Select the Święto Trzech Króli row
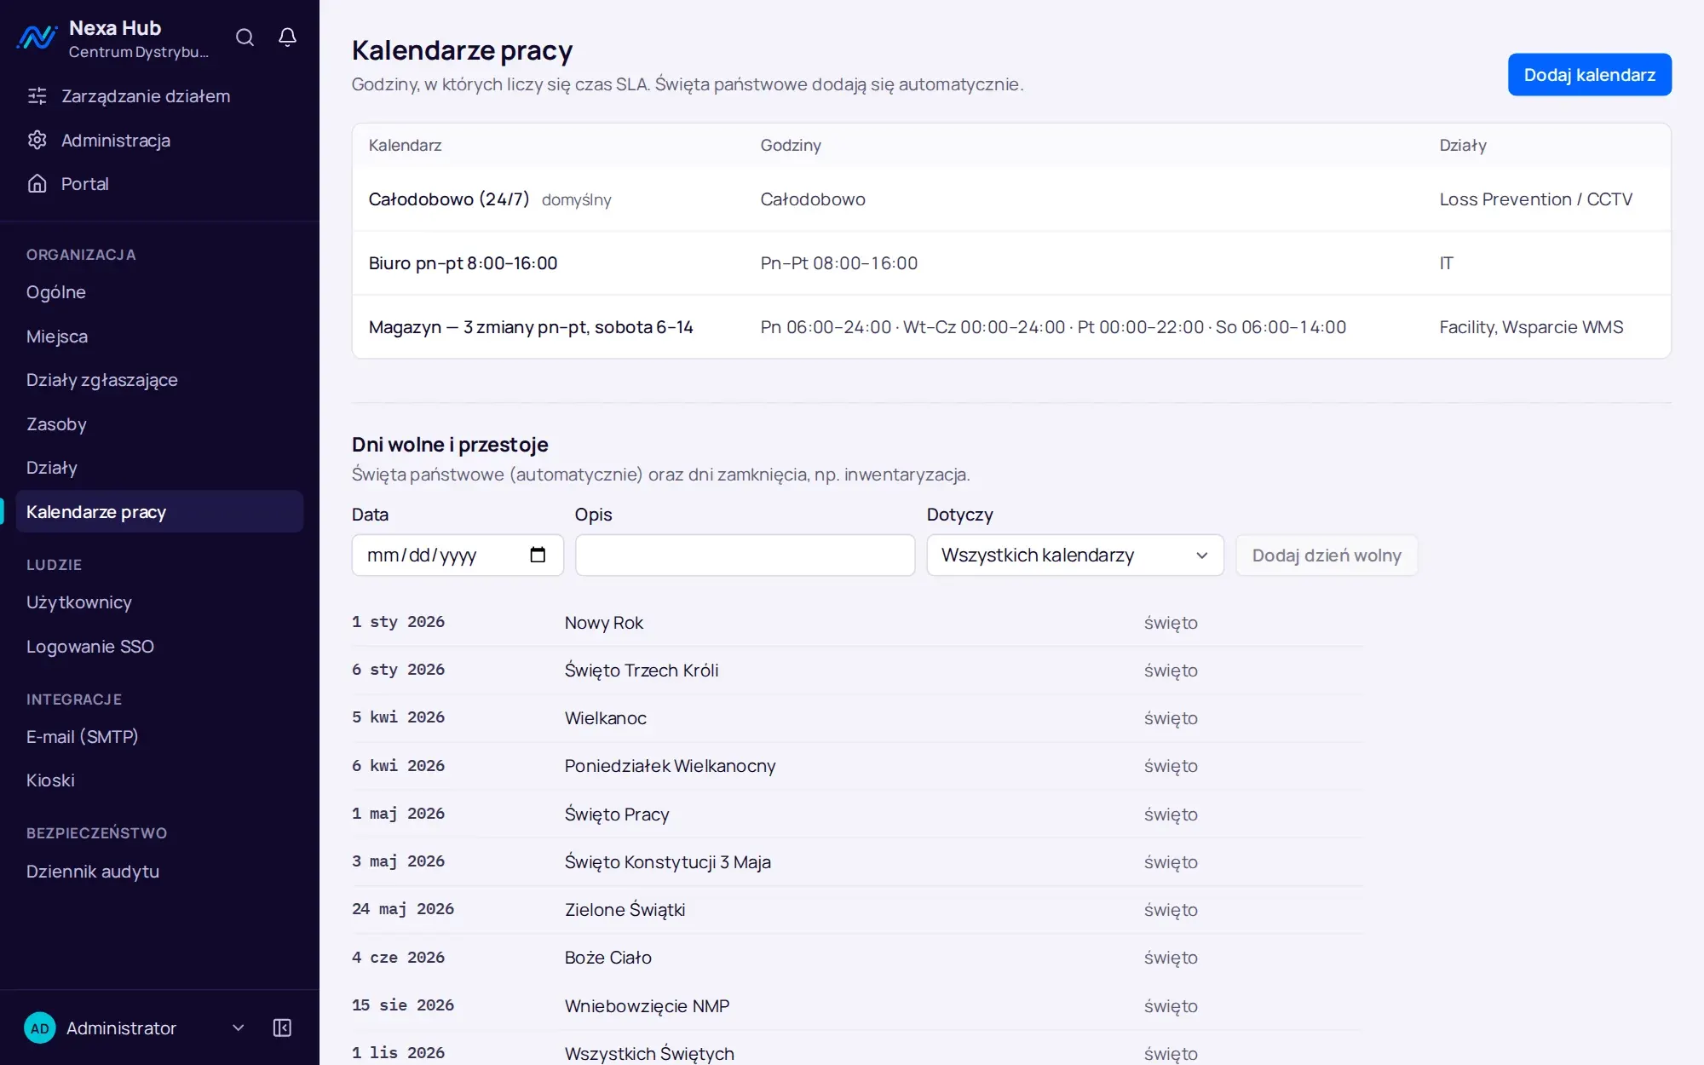1704x1065 pixels. 857,671
